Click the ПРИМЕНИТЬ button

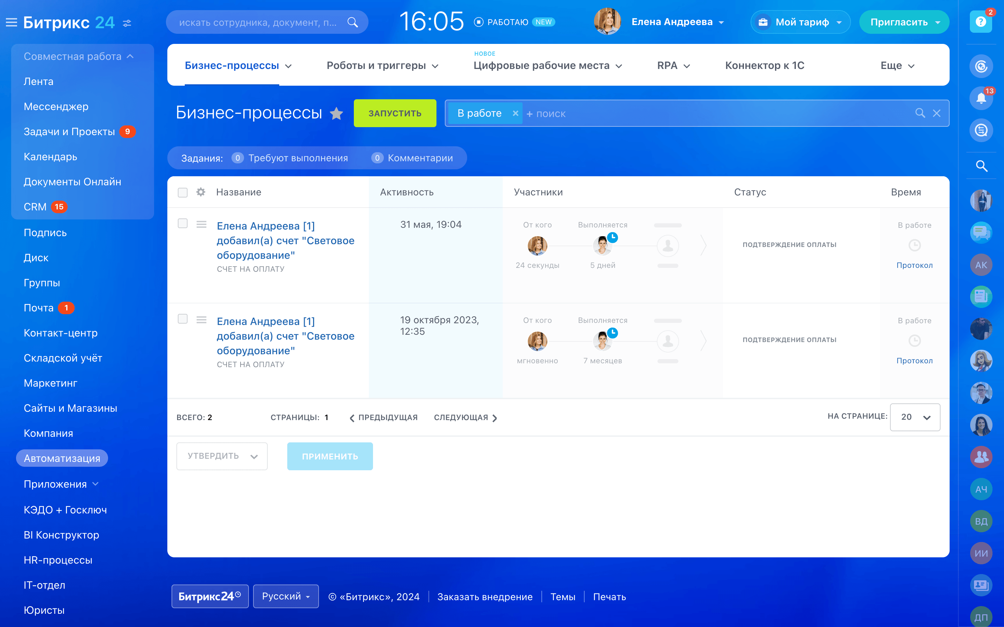pyautogui.click(x=330, y=456)
